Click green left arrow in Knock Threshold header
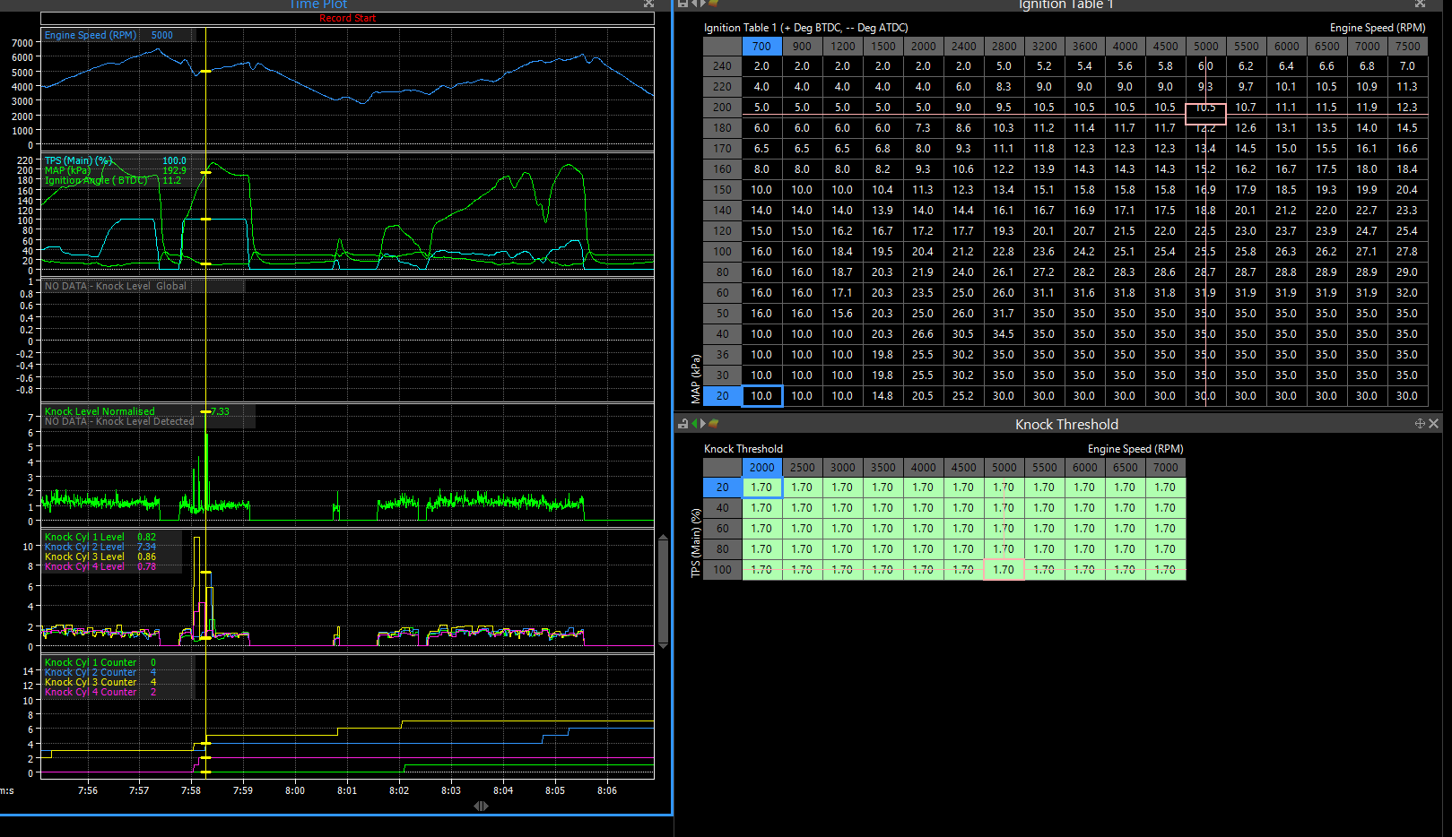1452x837 pixels. (694, 424)
